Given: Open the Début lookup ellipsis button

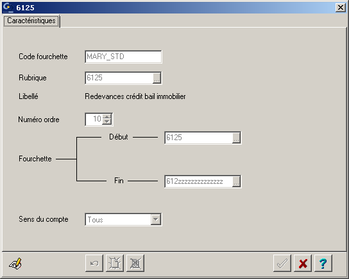Looking at the screenshot, I should point(236,138).
